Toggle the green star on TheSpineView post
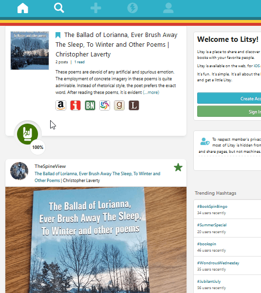Screen dimensions: 261x293 178,167
